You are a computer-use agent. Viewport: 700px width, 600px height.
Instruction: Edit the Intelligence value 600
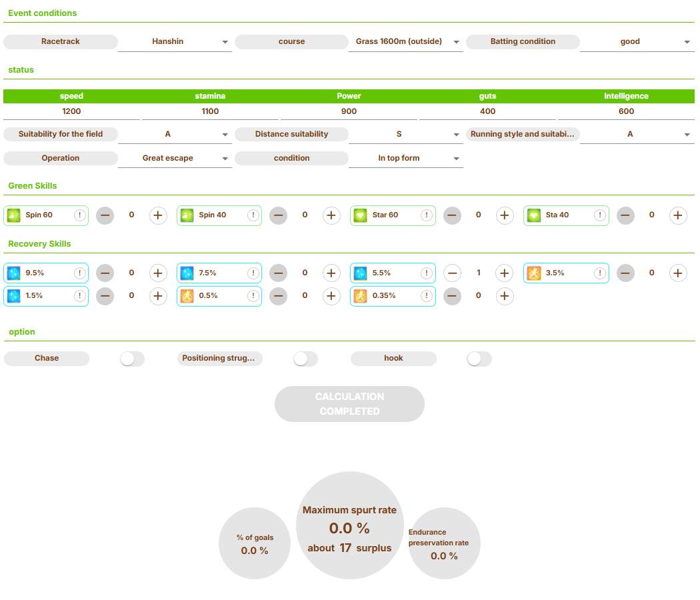pos(627,111)
